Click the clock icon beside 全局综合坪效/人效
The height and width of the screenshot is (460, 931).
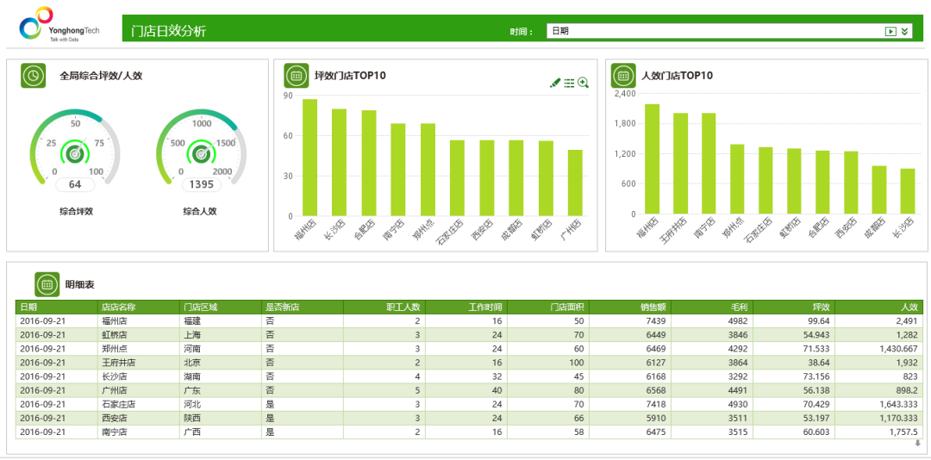(x=34, y=76)
